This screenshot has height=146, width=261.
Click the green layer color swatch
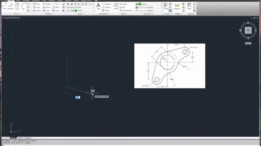point(76,11)
